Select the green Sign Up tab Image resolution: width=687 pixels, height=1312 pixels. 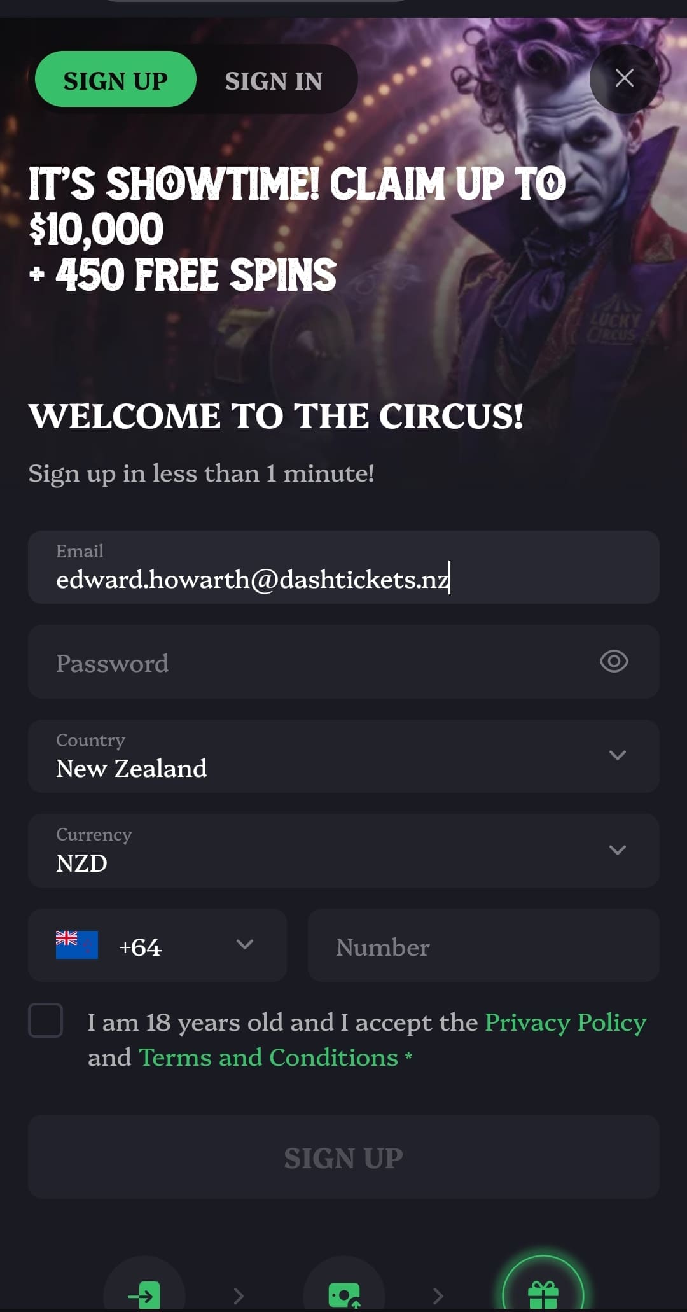[115, 80]
